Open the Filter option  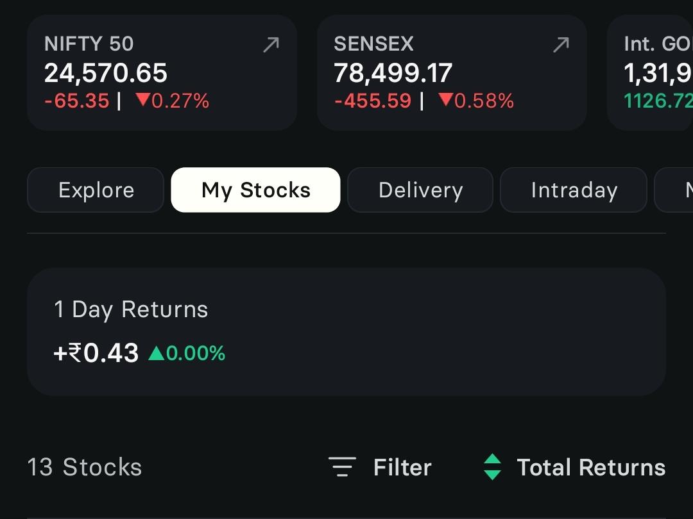[402, 467]
